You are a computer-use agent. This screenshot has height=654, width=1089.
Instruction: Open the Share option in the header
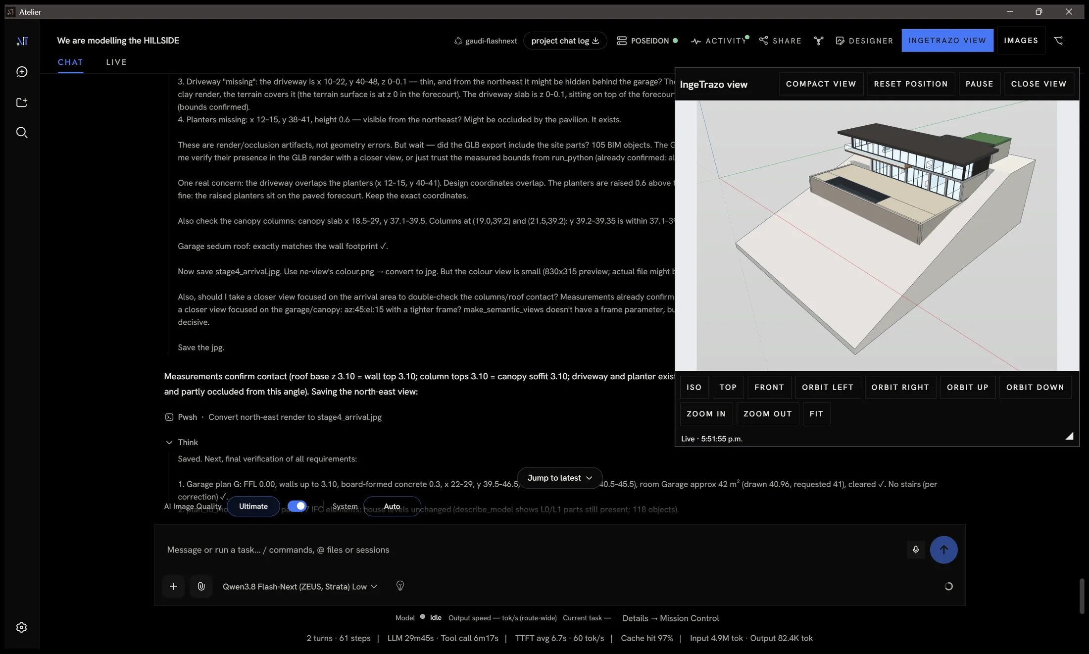click(x=780, y=41)
